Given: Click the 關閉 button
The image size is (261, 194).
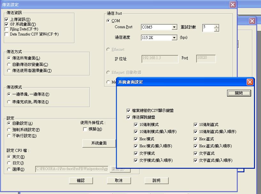Looking at the screenshot, I should tap(239, 93).
